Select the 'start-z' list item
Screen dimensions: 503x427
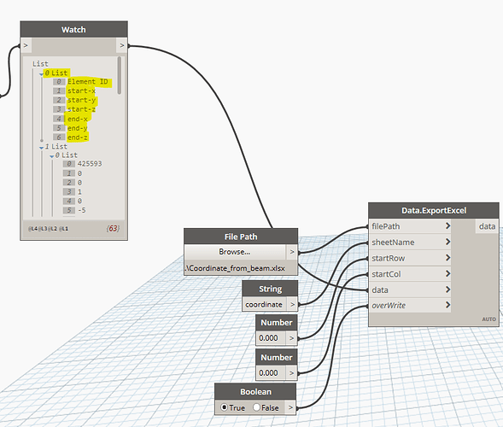pos(81,109)
